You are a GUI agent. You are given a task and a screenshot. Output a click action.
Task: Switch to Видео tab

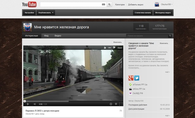58,36
